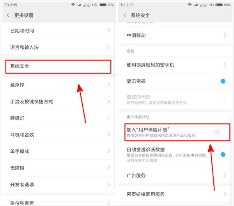This screenshot has height=206, width=234.
Task: Enable 加入用户体验计划 switch
Action: pos(220,132)
